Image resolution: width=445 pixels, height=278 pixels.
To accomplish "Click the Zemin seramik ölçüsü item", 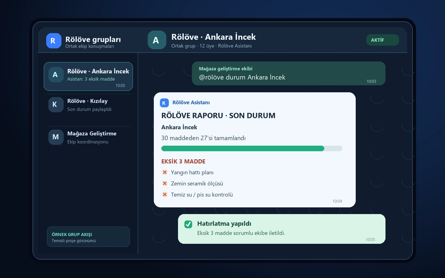I will point(197,183).
